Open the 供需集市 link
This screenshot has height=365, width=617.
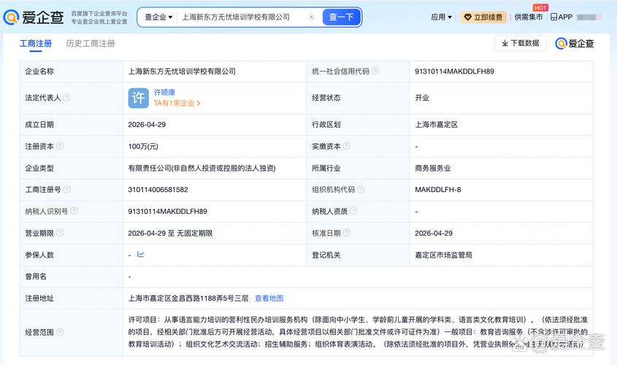point(529,18)
